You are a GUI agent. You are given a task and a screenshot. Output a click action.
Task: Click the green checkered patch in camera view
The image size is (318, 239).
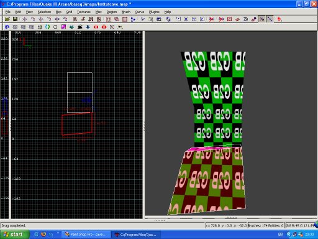pyautogui.click(x=216, y=100)
